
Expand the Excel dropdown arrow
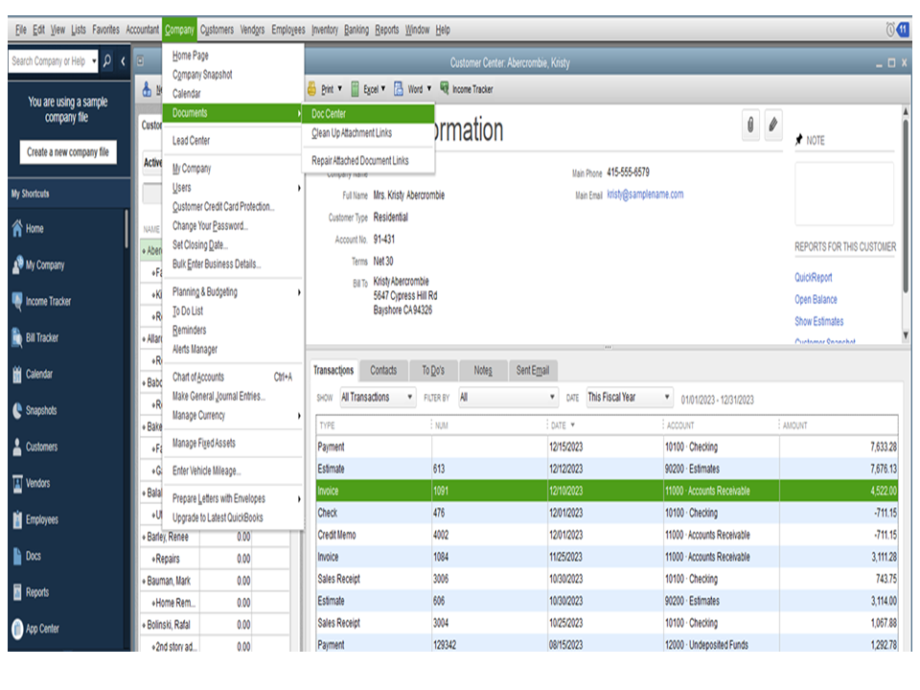point(383,88)
